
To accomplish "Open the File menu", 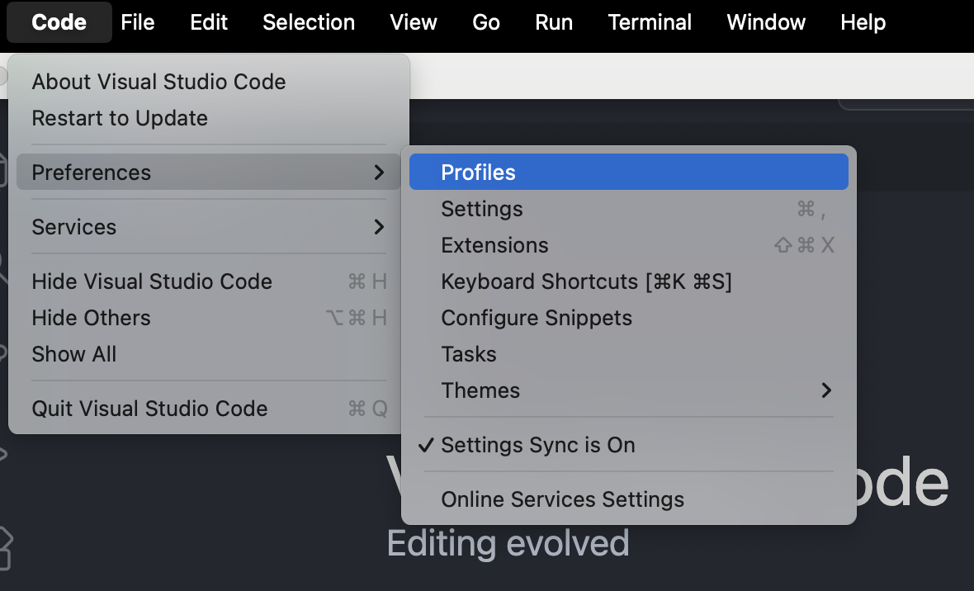I will 137,22.
